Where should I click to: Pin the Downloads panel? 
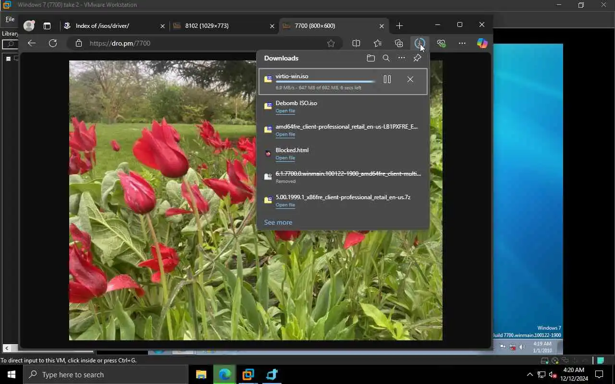pos(417,58)
